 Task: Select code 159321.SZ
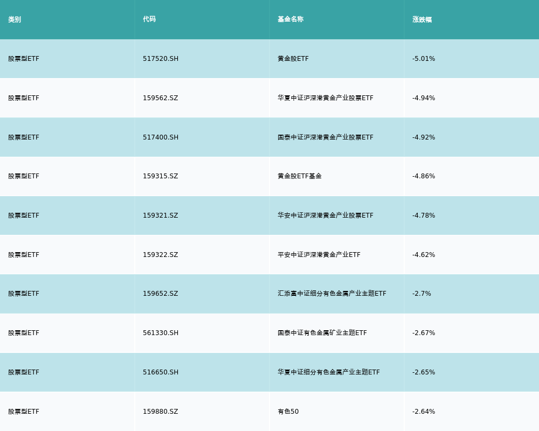coord(161,215)
